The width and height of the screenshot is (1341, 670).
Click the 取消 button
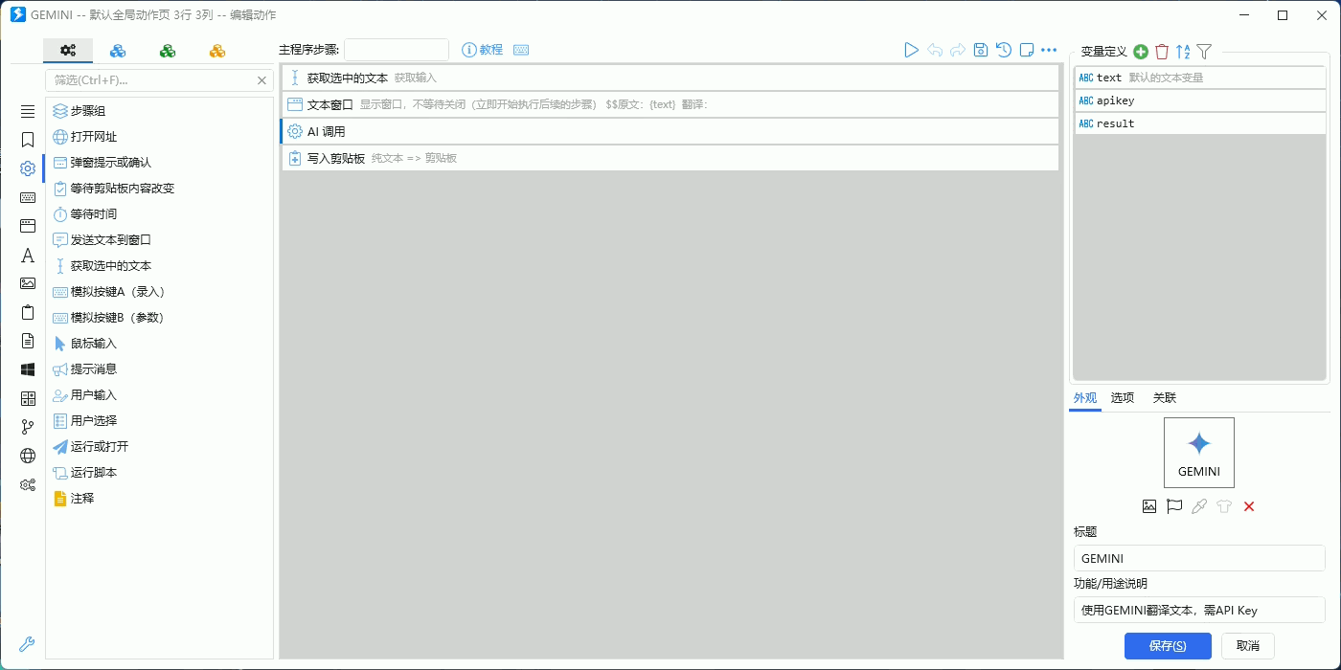tap(1248, 646)
